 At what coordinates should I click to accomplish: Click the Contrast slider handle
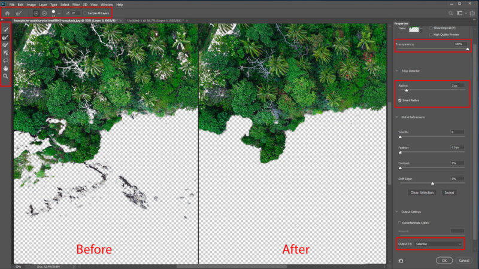click(400, 168)
